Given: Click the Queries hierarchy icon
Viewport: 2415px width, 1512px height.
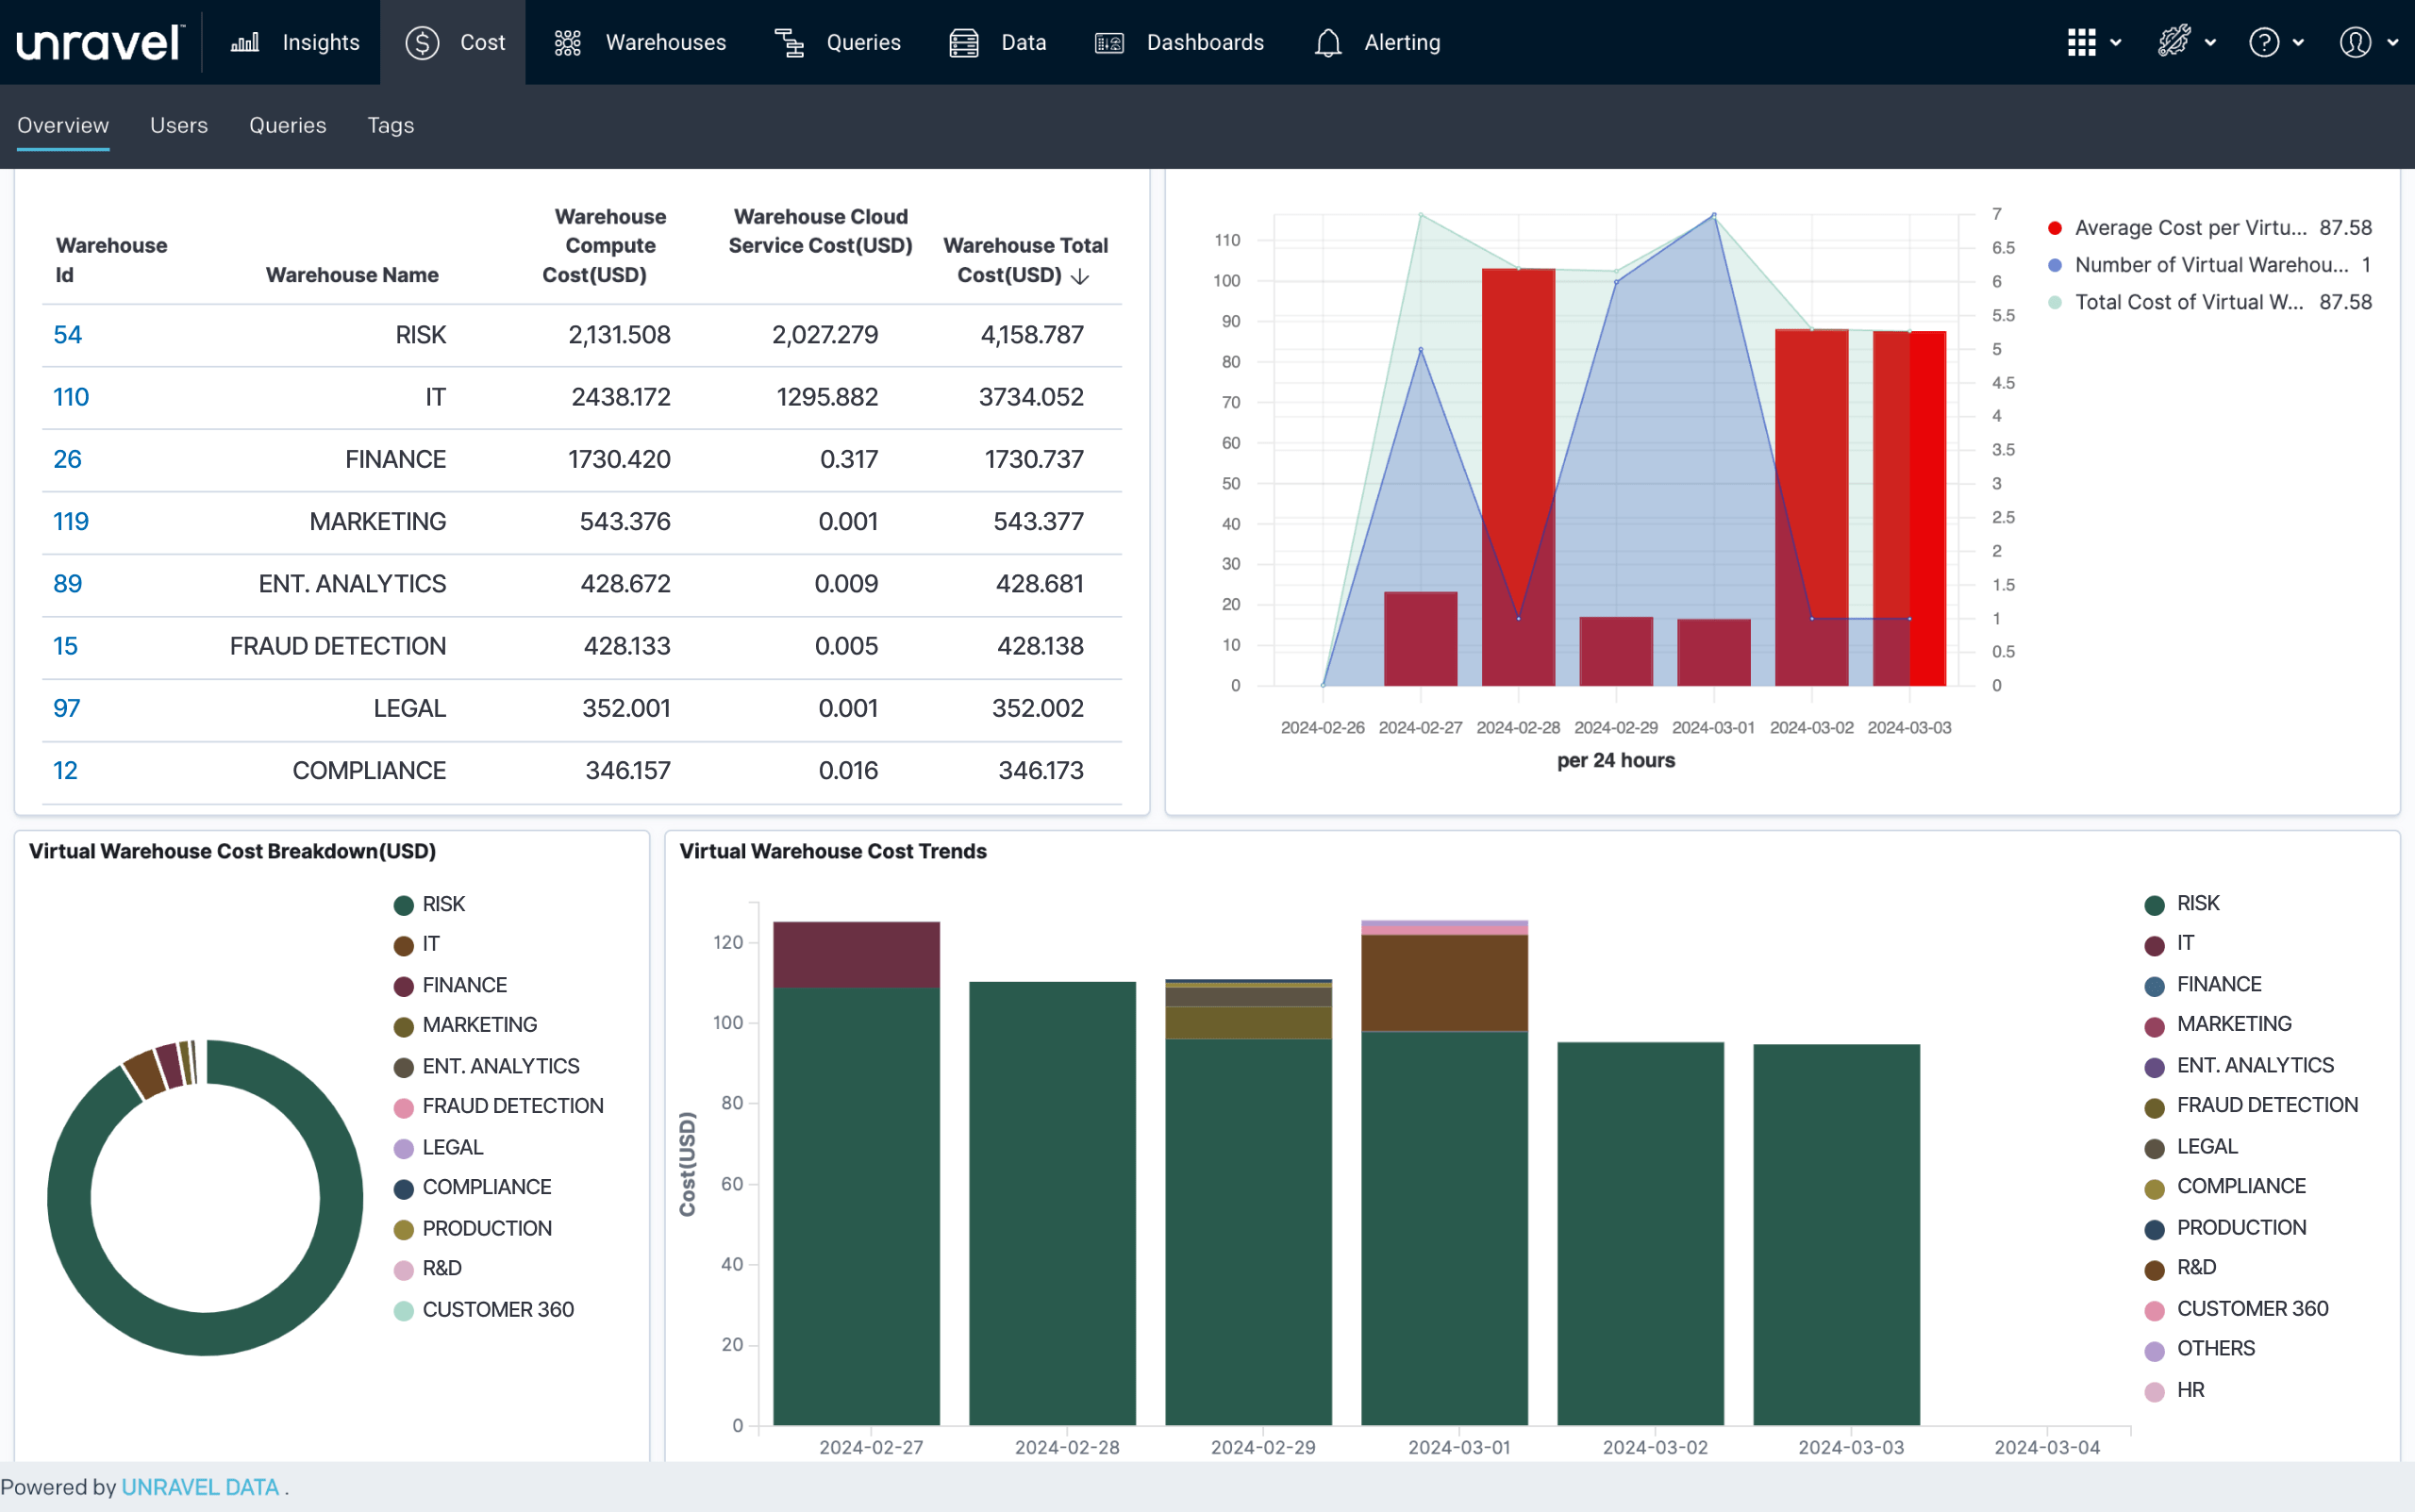Looking at the screenshot, I should 789,42.
